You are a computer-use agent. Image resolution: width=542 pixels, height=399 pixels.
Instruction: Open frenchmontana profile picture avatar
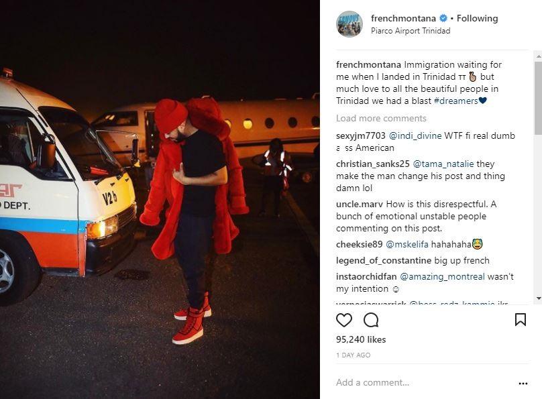click(349, 24)
